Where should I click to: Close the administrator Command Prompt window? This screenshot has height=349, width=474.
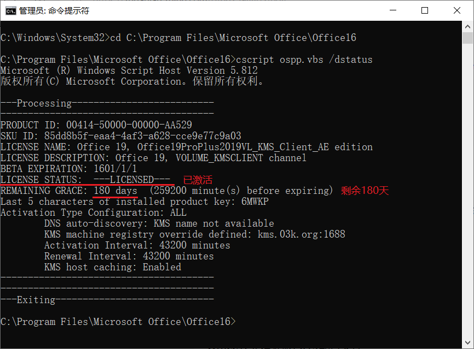[x=457, y=10]
